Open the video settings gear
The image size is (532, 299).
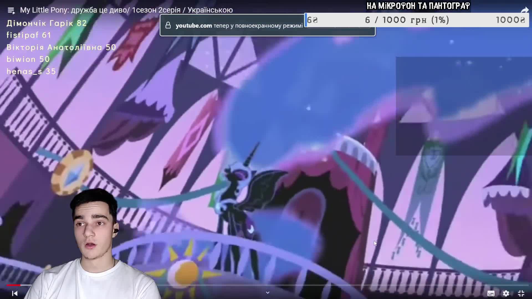click(506, 293)
